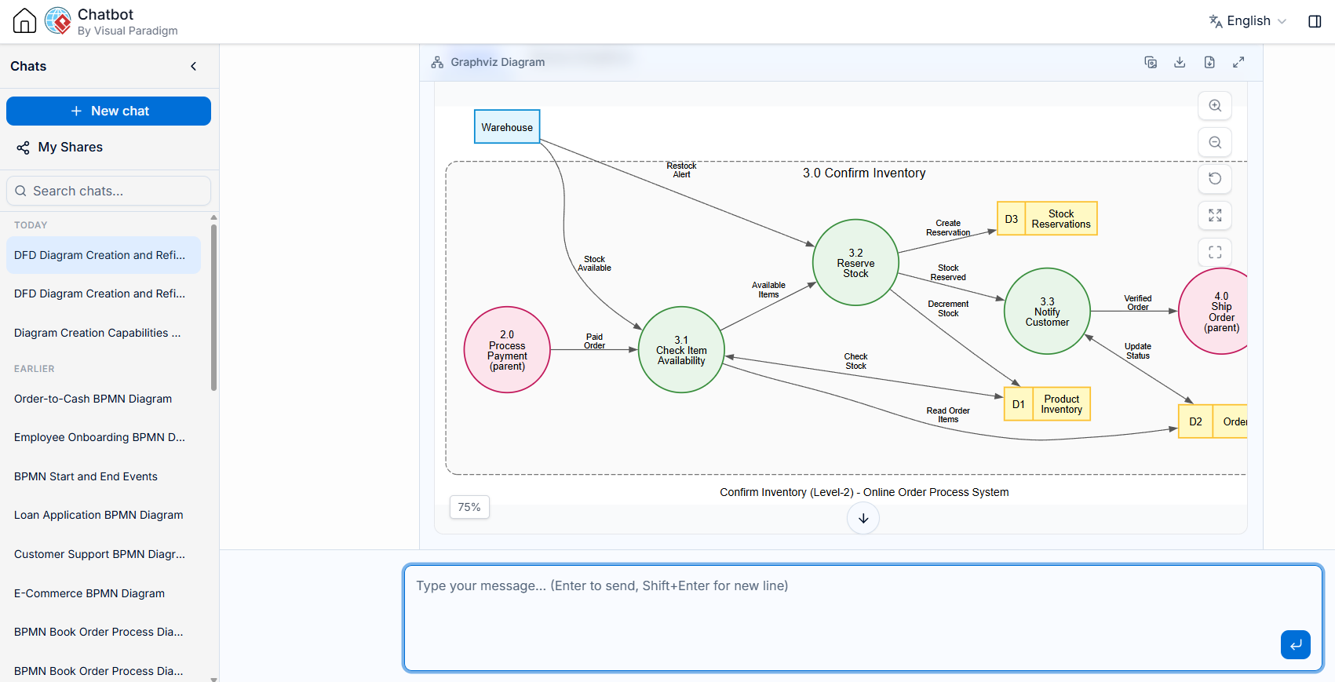This screenshot has height=682, width=1335.
Task: Start a New chat
Action: click(108, 111)
